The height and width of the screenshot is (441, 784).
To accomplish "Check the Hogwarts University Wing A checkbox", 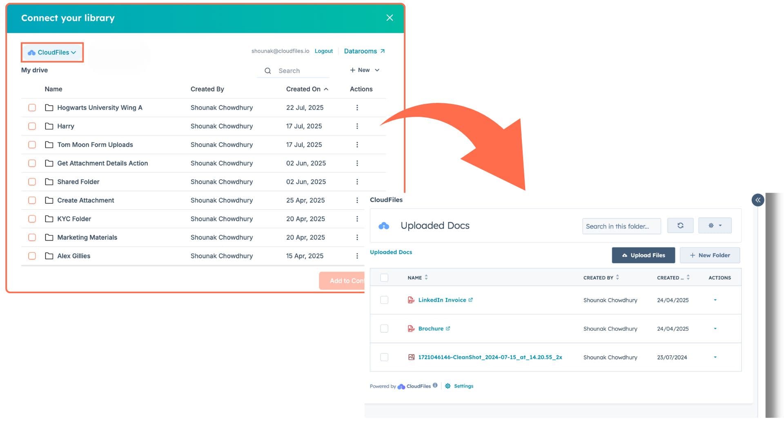I will (32, 108).
